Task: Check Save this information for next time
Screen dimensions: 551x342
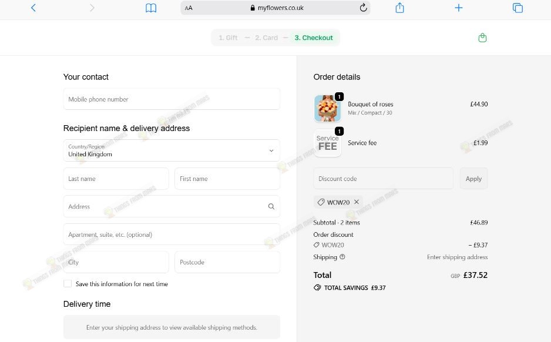Action: (x=68, y=284)
